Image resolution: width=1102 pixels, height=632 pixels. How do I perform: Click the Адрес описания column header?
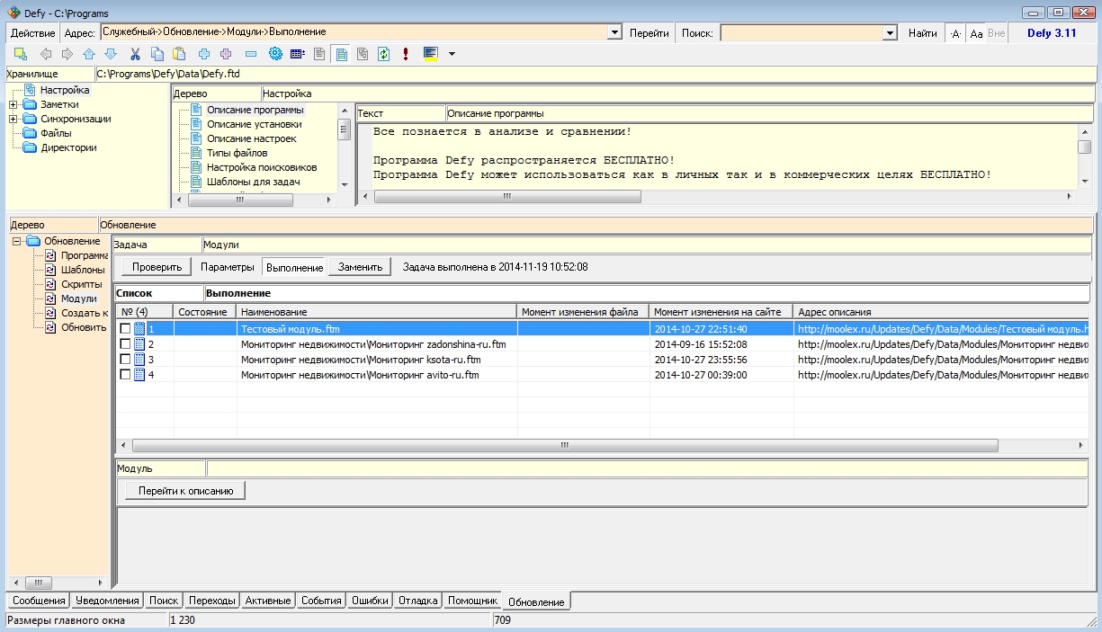click(x=940, y=312)
